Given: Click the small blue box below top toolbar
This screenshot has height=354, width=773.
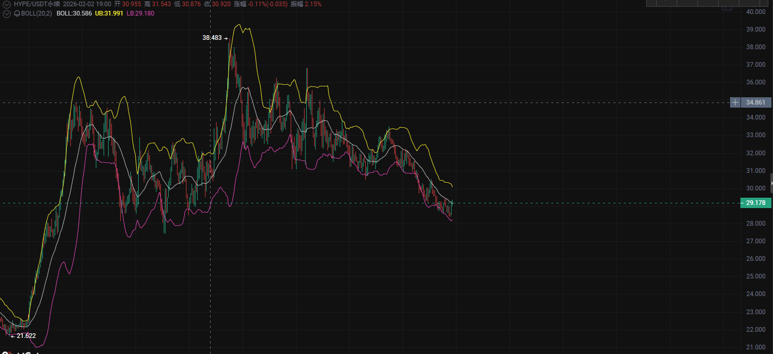Looking at the screenshot, I should [x=726, y=7].
